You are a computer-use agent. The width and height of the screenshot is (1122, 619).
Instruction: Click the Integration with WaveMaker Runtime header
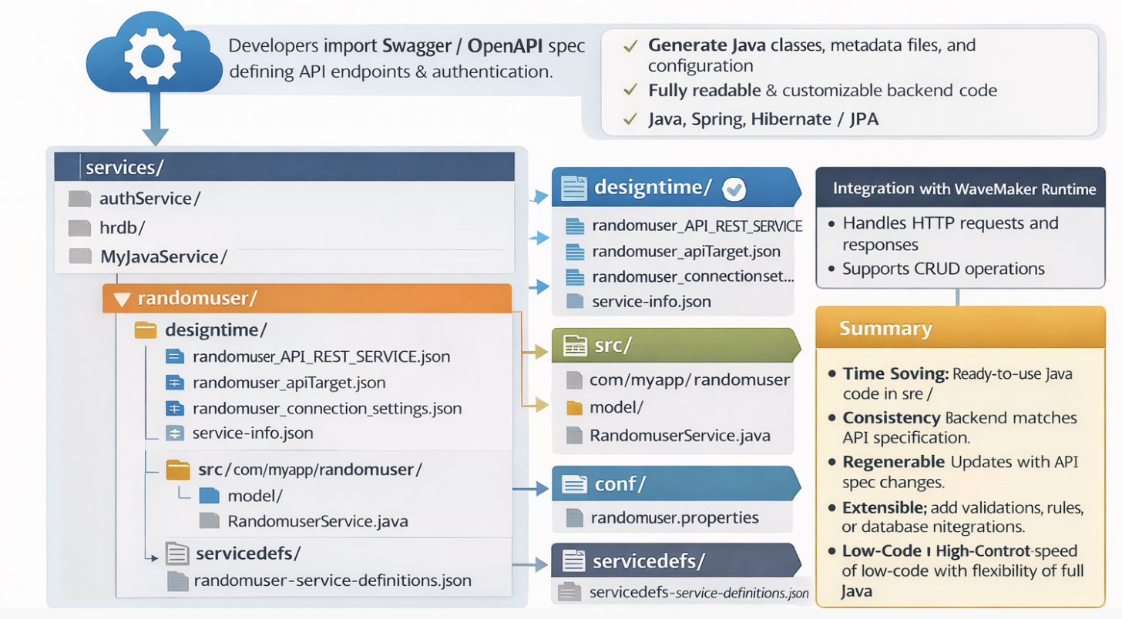[x=963, y=189]
